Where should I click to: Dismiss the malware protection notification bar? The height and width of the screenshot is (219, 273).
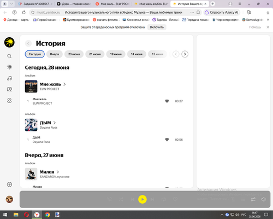[268, 27]
